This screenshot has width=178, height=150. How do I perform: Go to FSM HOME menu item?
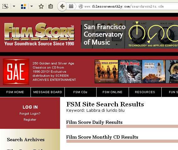click(x=15, y=92)
